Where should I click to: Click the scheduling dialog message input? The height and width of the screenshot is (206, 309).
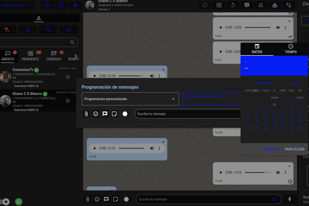coord(188,114)
